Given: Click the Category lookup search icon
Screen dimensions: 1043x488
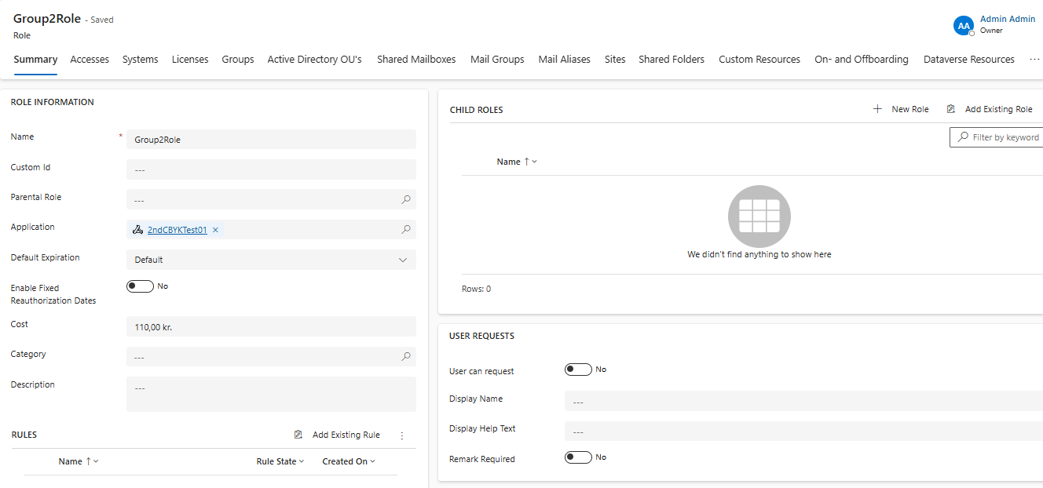Looking at the screenshot, I should pyautogui.click(x=406, y=357).
